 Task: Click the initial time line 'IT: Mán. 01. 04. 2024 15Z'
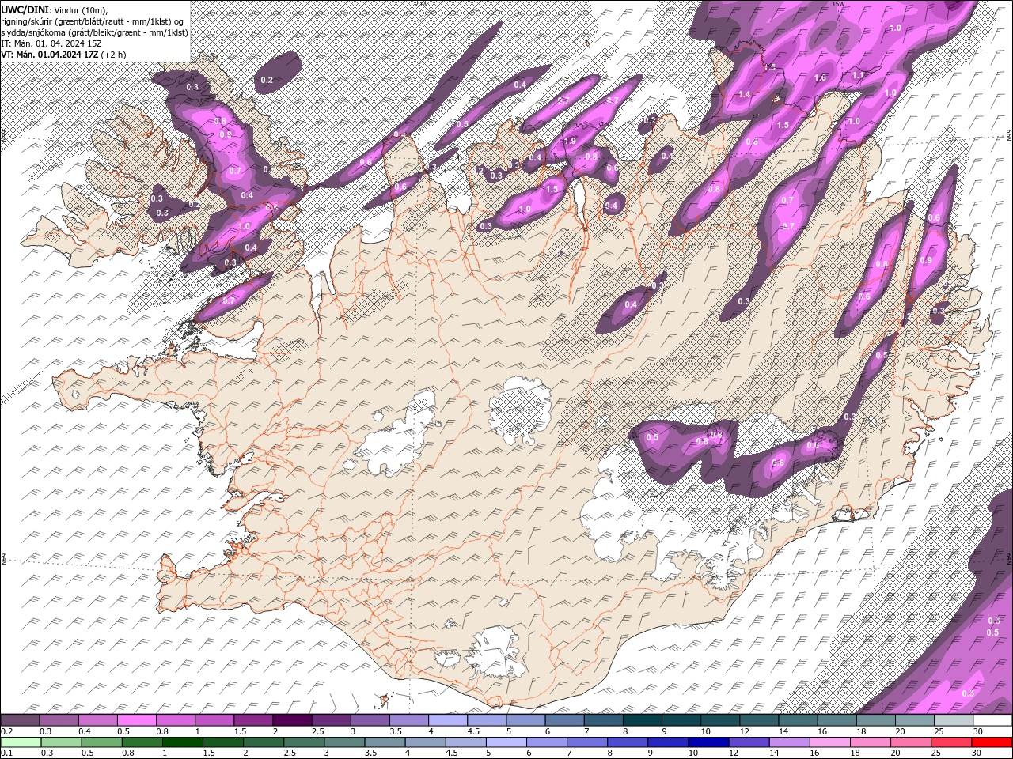[x=51, y=43]
